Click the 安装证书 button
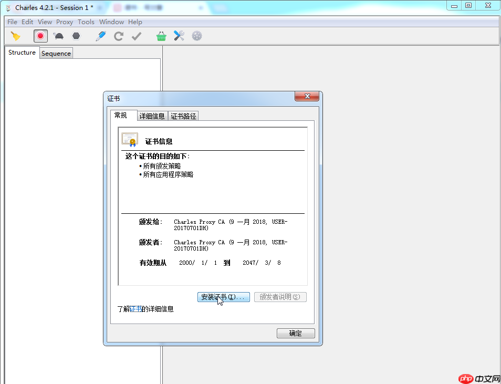 pos(223,297)
